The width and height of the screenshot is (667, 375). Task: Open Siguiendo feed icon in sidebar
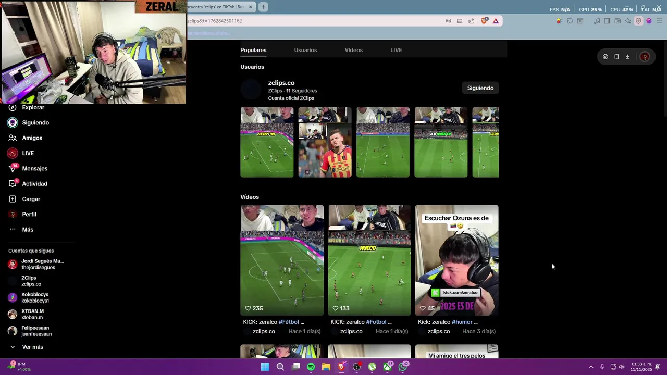[x=13, y=123]
